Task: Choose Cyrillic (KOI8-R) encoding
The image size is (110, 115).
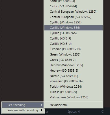Action: click(x=74, y=38)
